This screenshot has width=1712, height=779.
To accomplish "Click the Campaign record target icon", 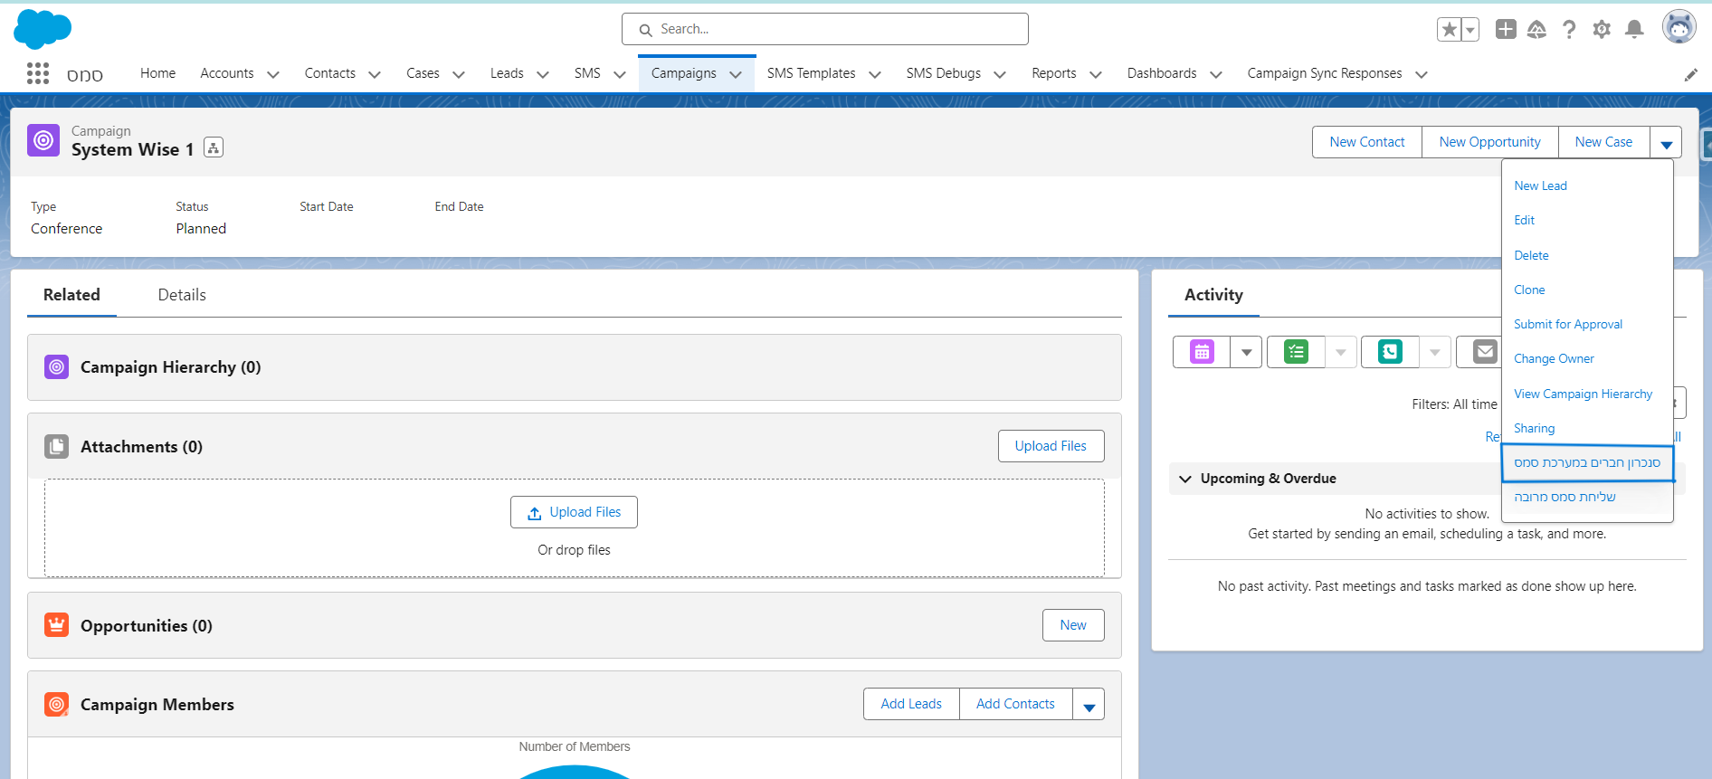I will pos(43,140).
